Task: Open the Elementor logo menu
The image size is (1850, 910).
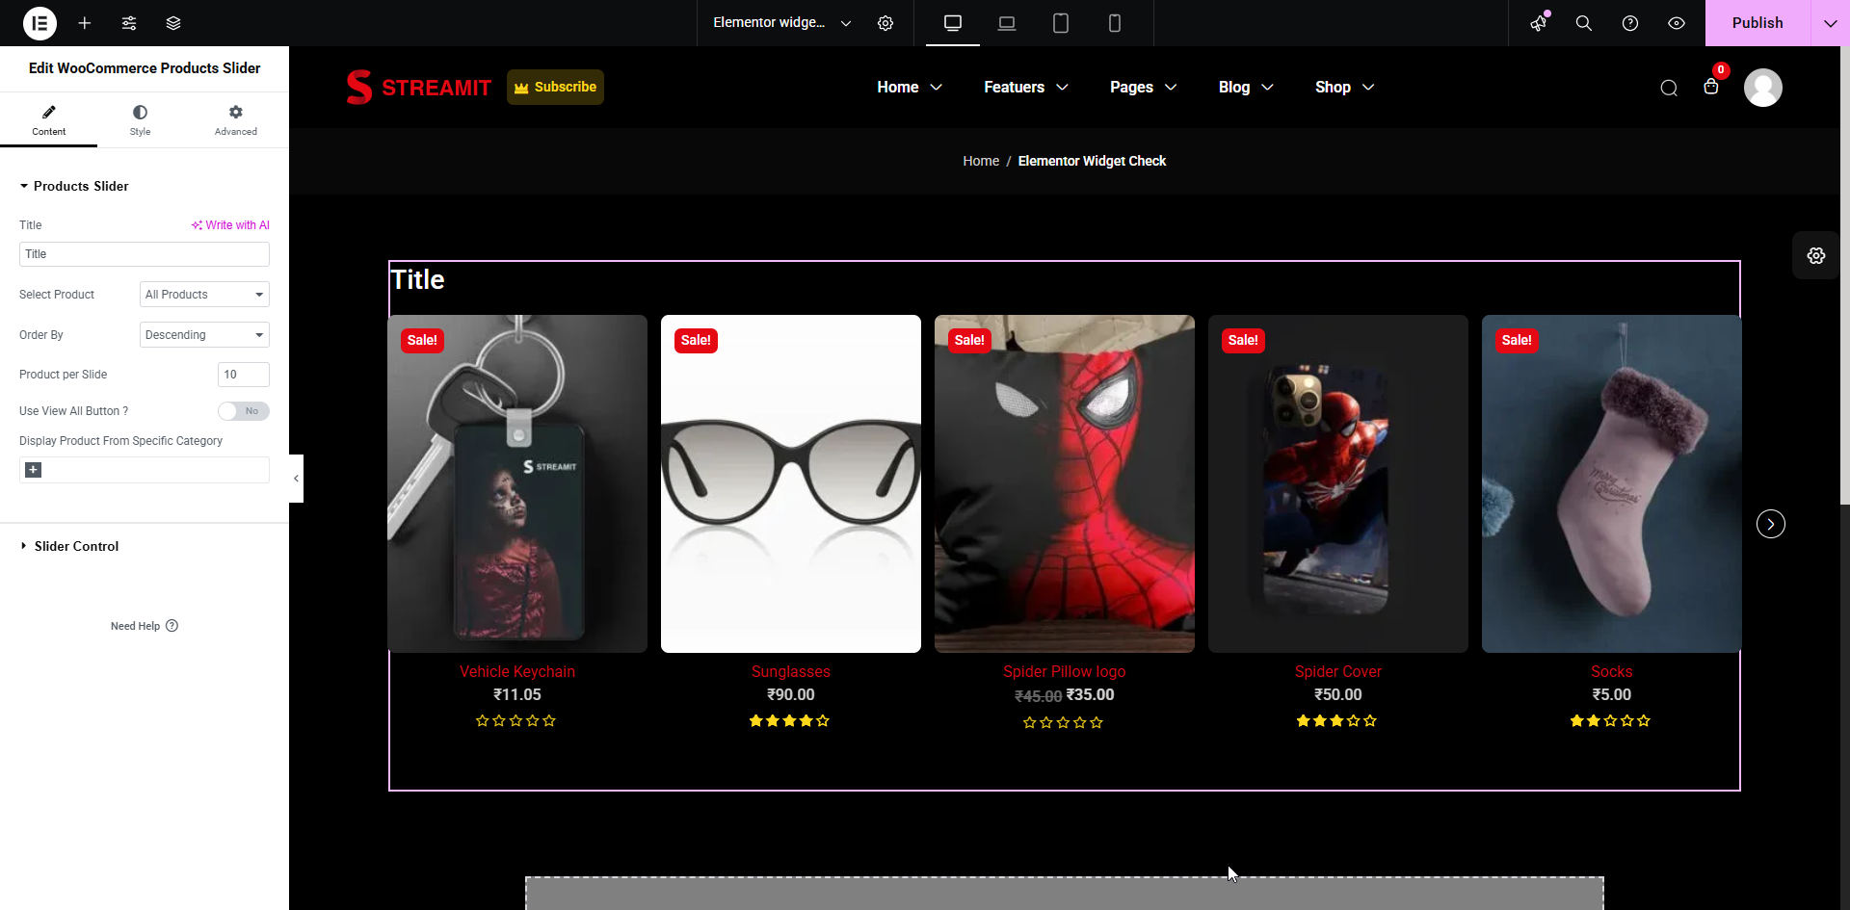Action: pyautogui.click(x=40, y=23)
